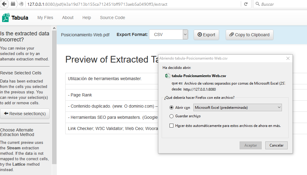Image resolution: width=307 pixels, height=175 pixels.
Task: Open the Help page
Action: 86,18
